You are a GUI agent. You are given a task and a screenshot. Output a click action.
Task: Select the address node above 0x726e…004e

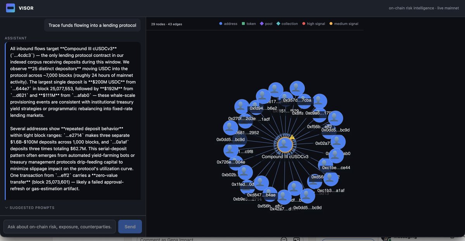pyautogui.click(x=231, y=150)
